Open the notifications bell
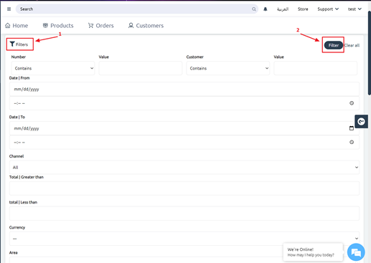 [266, 9]
